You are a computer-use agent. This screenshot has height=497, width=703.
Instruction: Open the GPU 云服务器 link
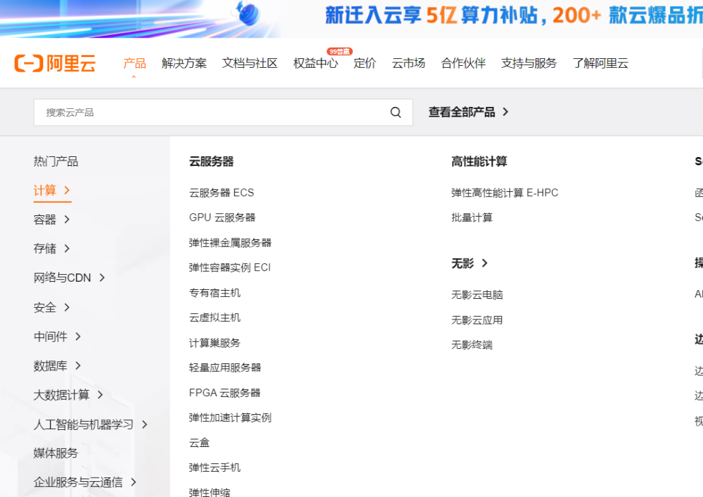[x=222, y=217]
